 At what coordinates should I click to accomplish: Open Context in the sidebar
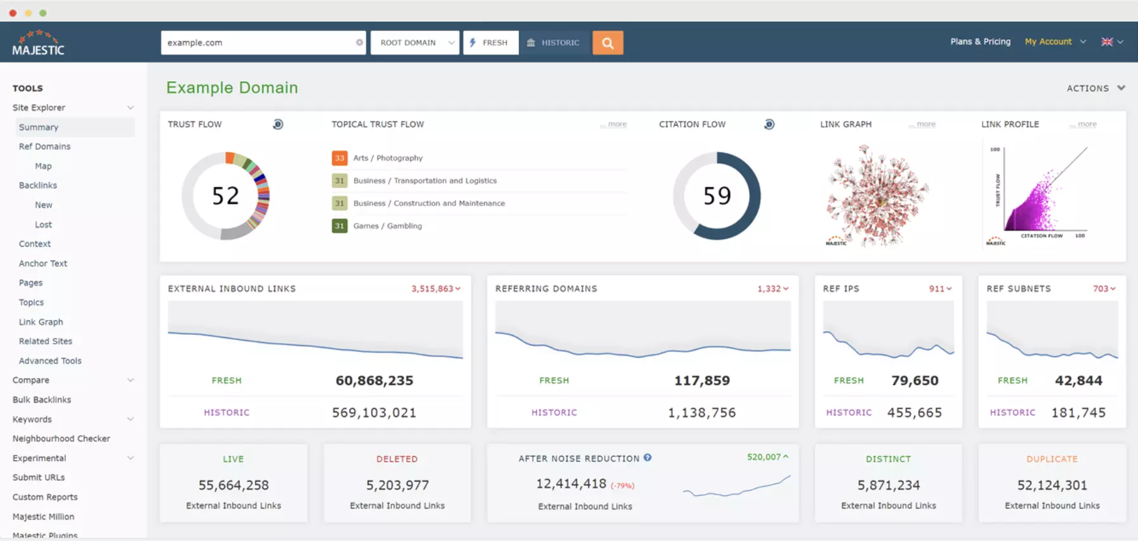point(35,244)
